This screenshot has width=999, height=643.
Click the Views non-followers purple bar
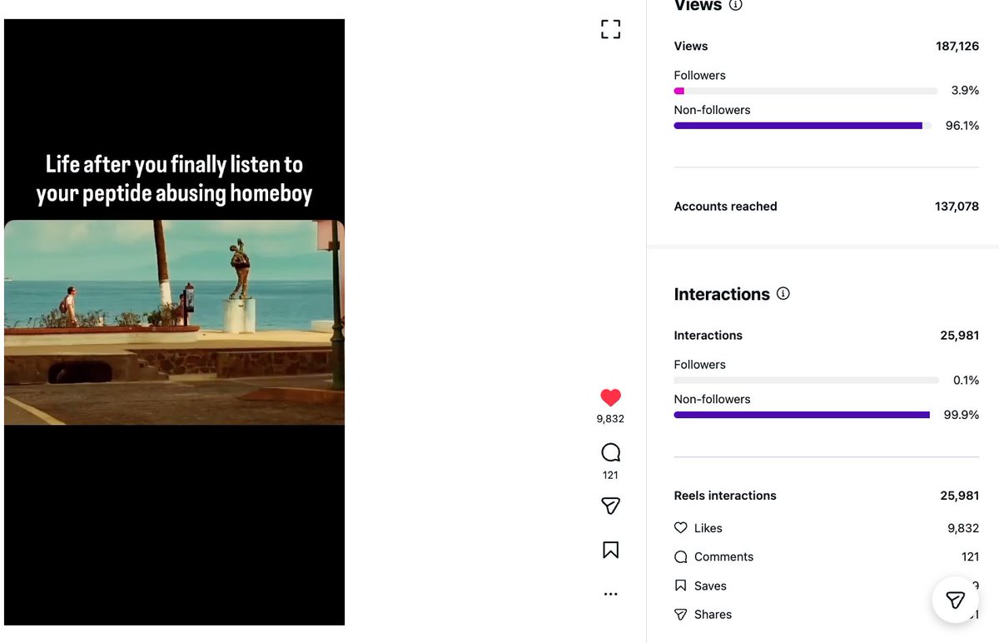tap(798, 126)
